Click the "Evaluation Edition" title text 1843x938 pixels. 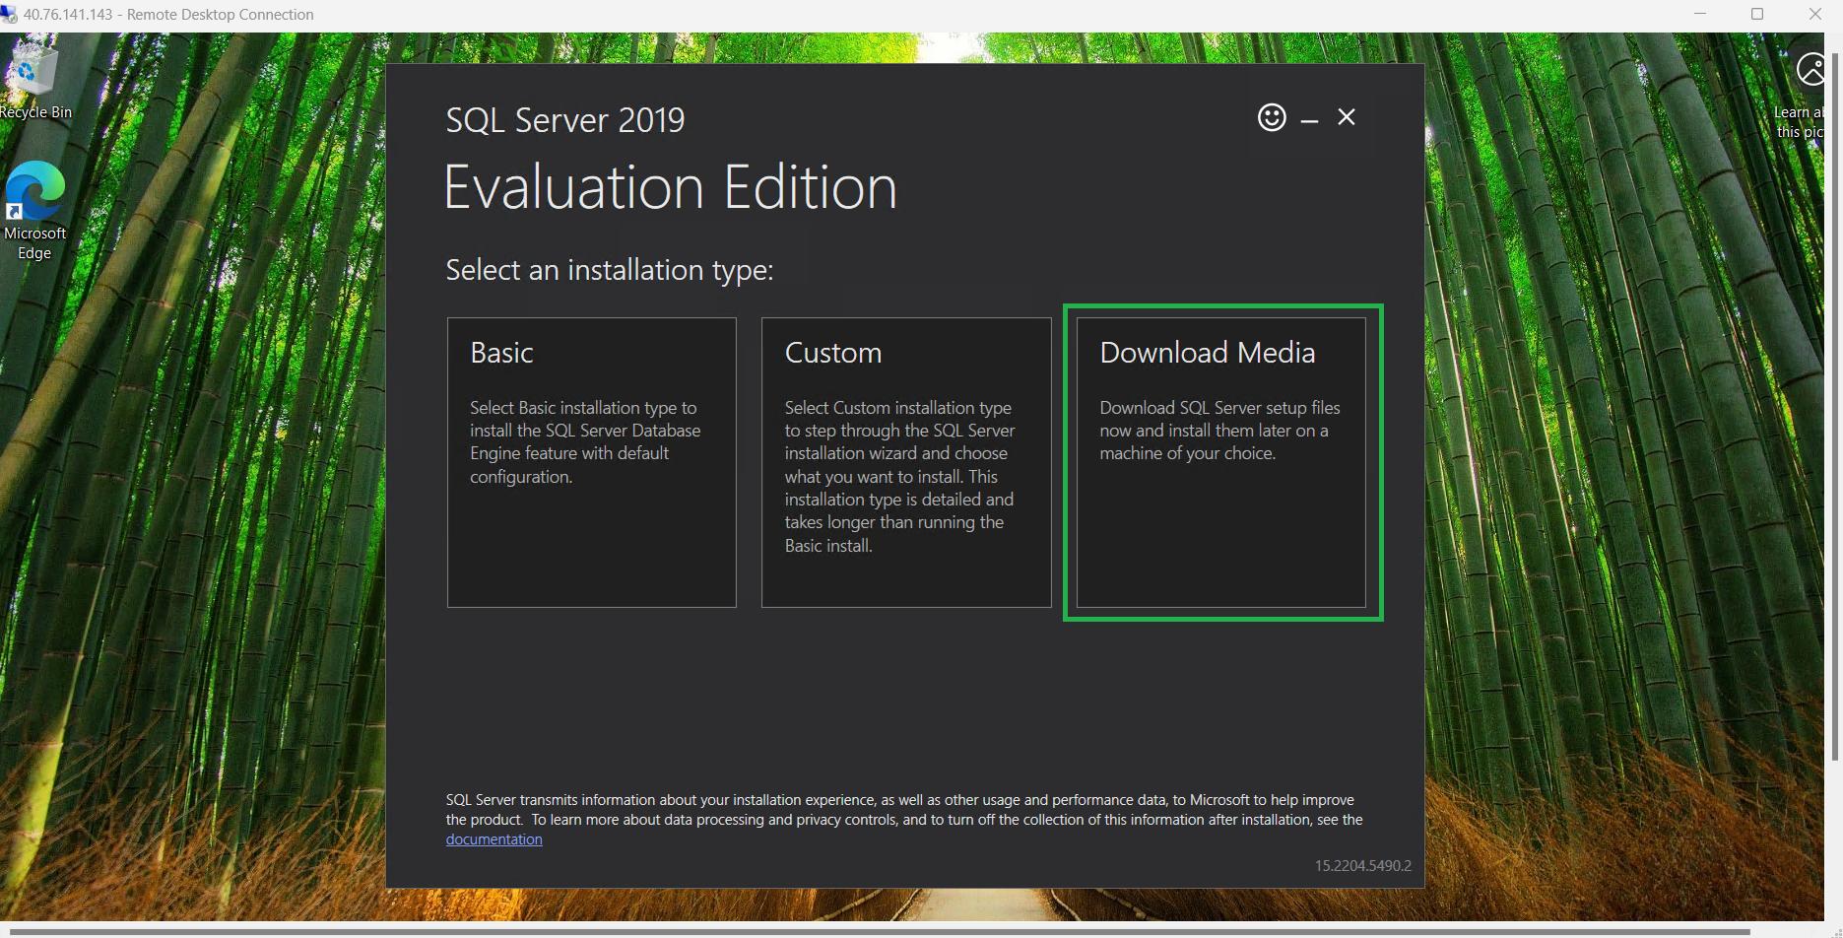[x=671, y=187]
